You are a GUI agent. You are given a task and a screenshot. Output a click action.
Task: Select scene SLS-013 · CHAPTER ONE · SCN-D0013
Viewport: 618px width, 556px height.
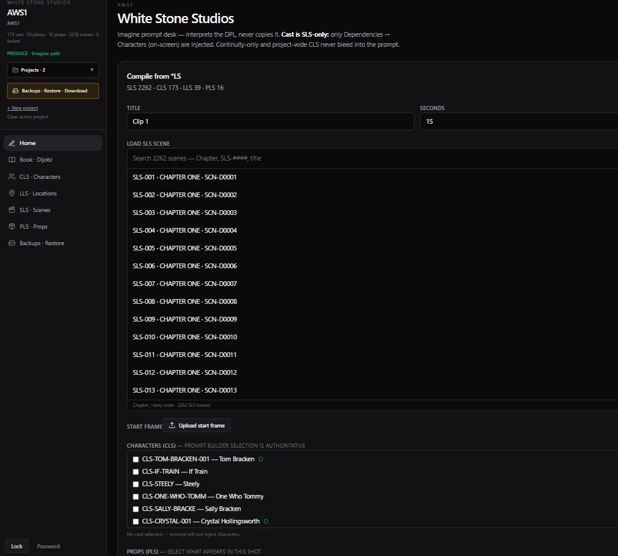pos(372,390)
